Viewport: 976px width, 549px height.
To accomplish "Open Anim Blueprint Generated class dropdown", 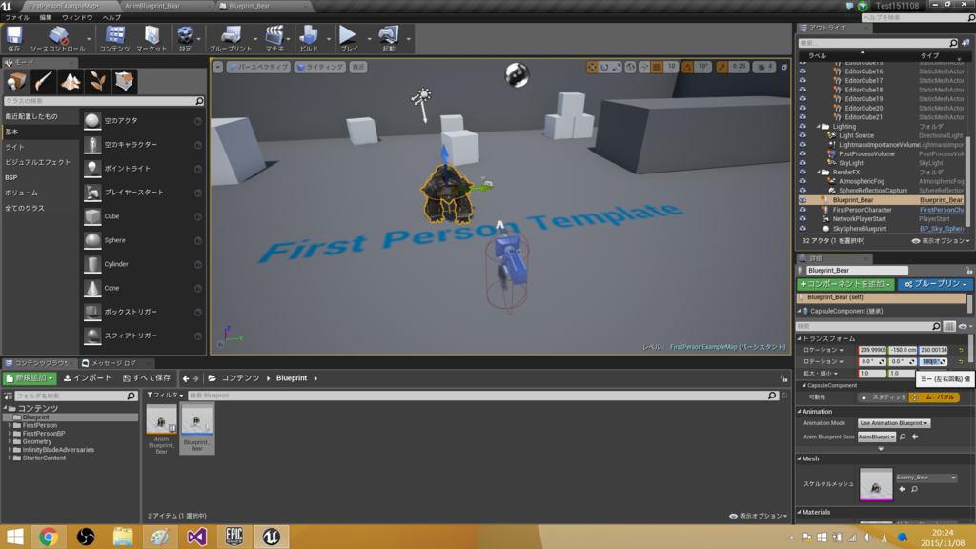I will point(877,437).
